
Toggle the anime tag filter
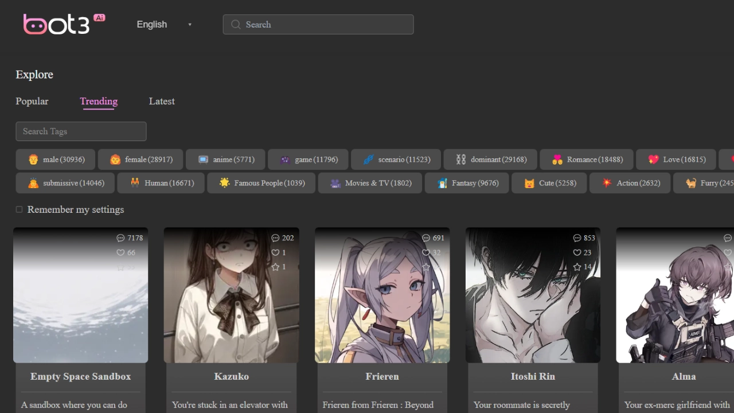pyautogui.click(x=226, y=159)
